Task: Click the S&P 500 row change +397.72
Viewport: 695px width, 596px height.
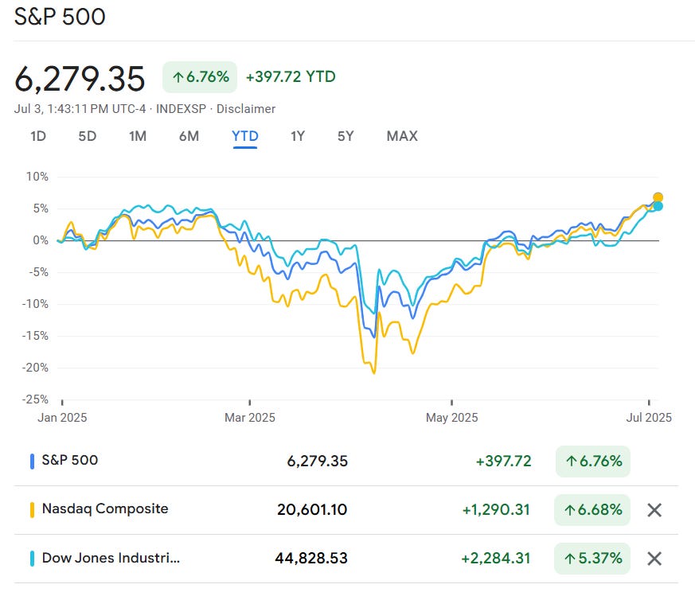Action: (x=503, y=462)
